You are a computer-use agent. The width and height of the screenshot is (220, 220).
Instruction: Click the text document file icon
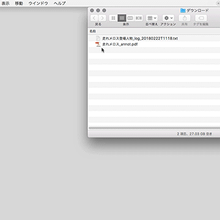click(x=98, y=38)
